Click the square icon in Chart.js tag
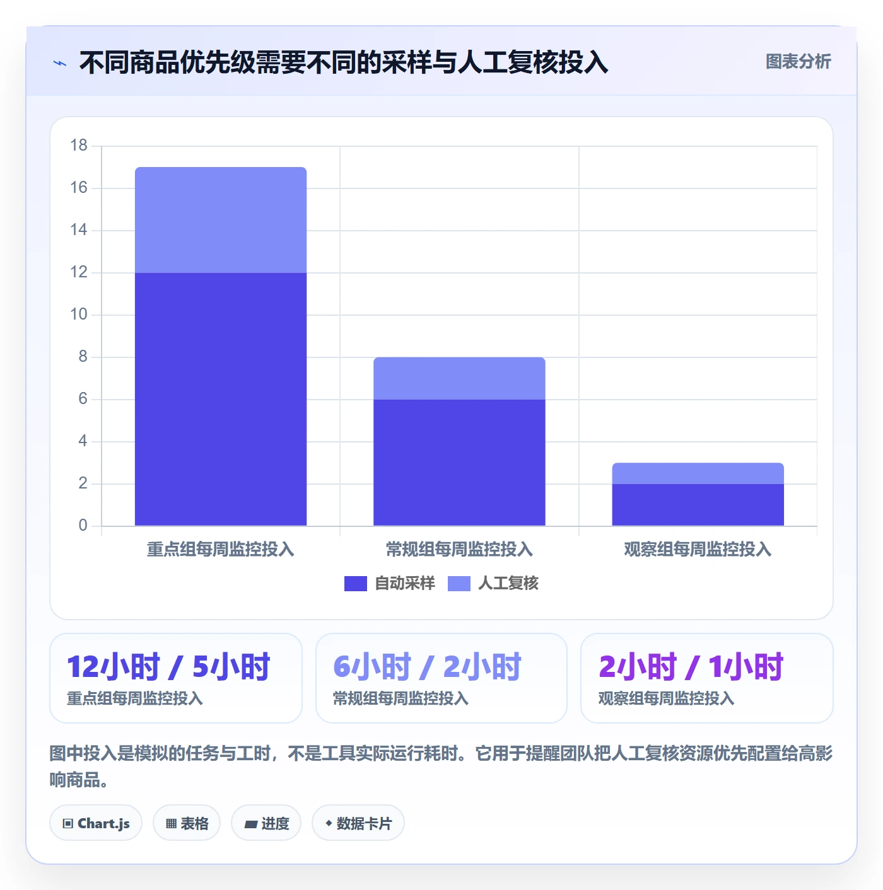 pos(68,824)
